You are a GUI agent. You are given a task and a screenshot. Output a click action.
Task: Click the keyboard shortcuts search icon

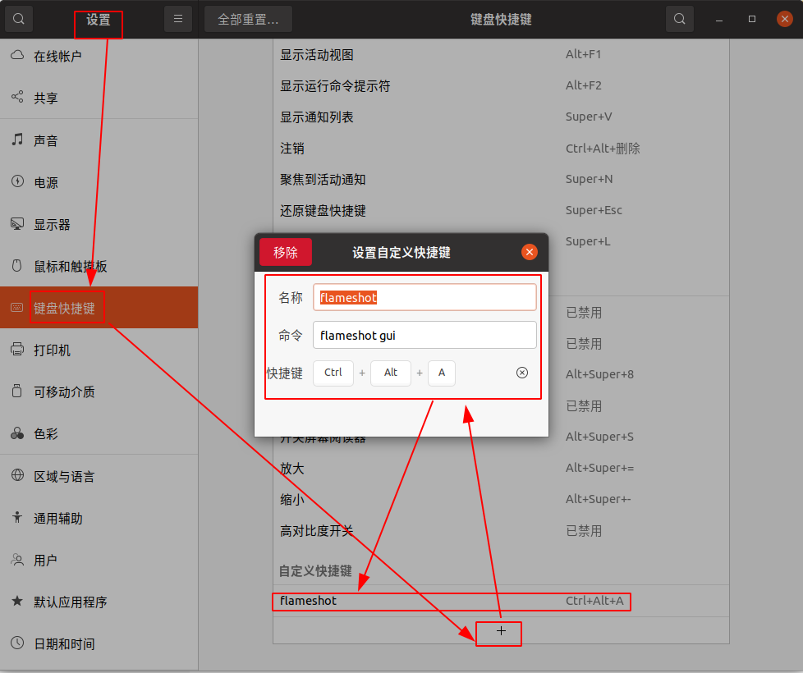tap(680, 20)
